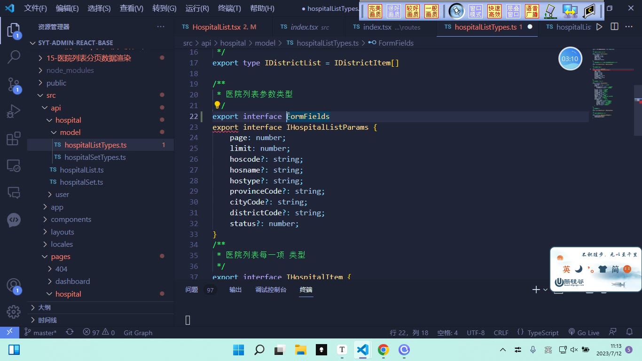The height and width of the screenshot is (361, 642).
Task: Click FormFields in the breadcrumb path
Action: [396, 43]
